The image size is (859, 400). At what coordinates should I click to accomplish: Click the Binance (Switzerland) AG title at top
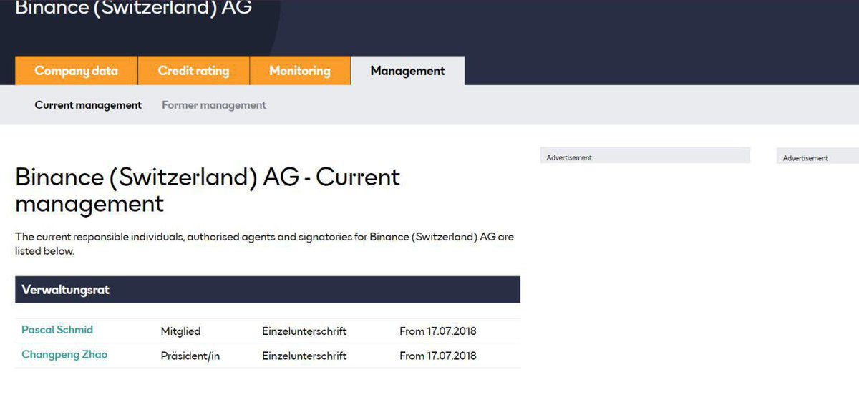pyautogui.click(x=133, y=9)
